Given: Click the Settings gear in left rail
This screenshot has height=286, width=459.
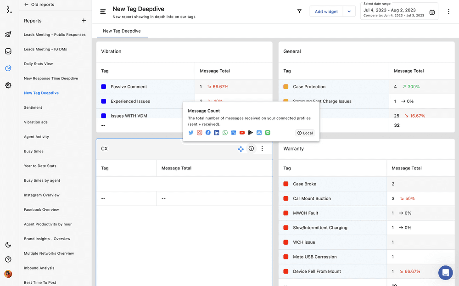Looking at the screenshot, I should pos(8,85).
